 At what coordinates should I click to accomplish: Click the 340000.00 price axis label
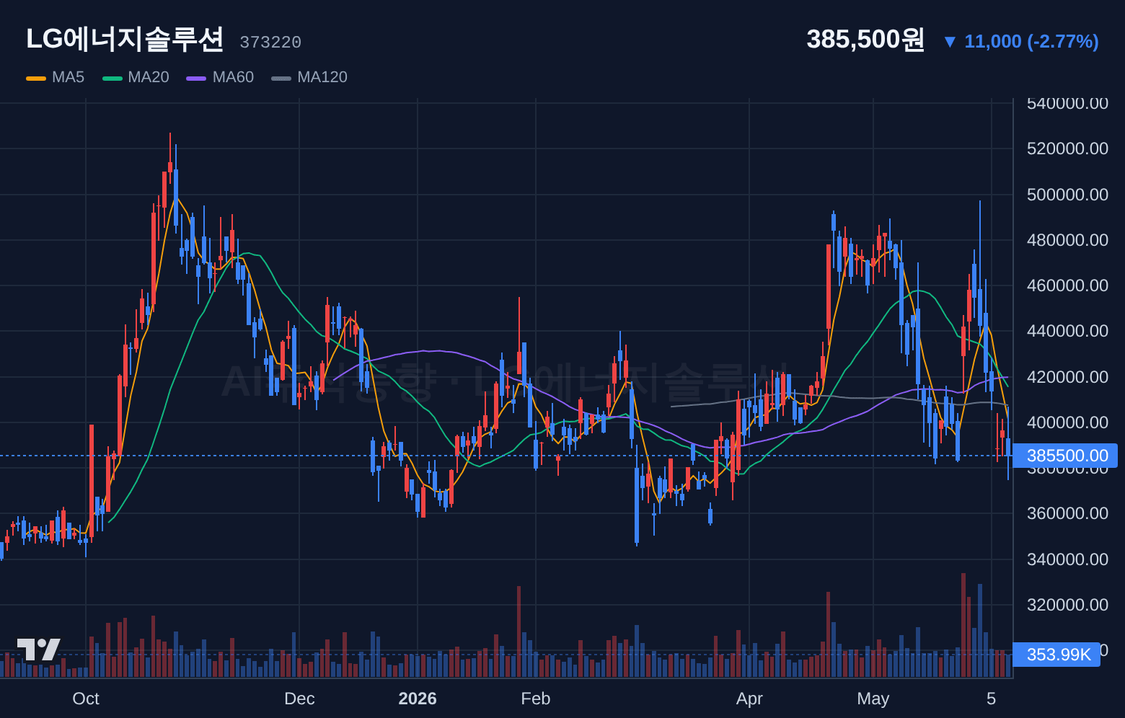pos(1067,559)
